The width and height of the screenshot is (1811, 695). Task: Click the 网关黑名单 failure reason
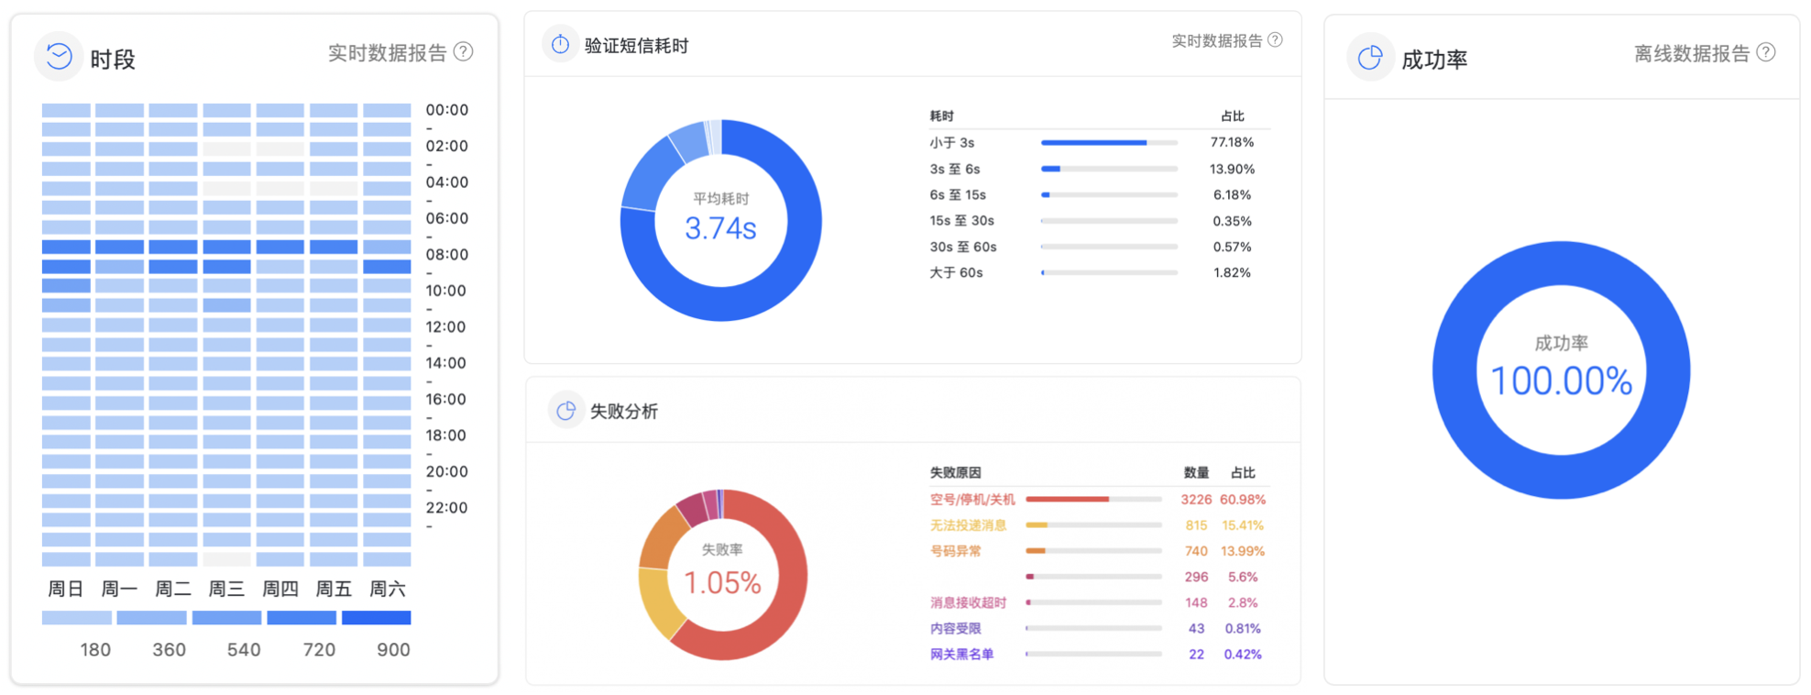click(x=961, y=654)
